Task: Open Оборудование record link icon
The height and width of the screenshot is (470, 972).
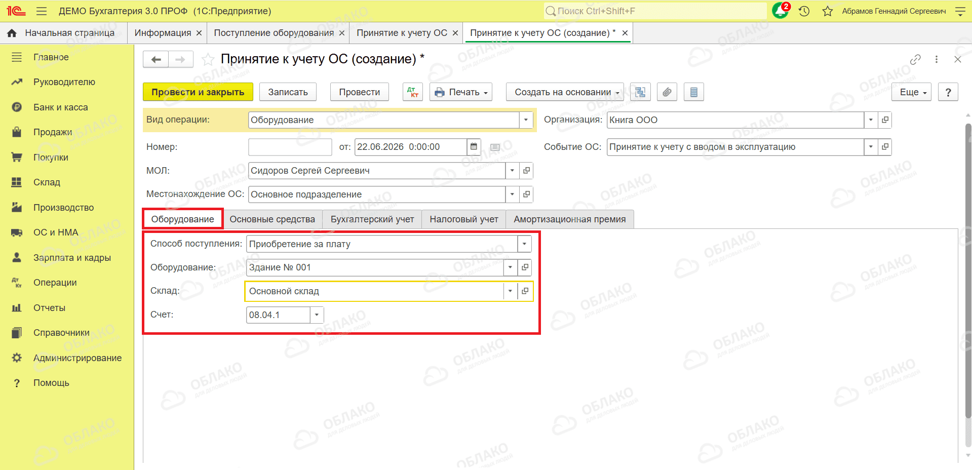Action: (x=525, y=267)
